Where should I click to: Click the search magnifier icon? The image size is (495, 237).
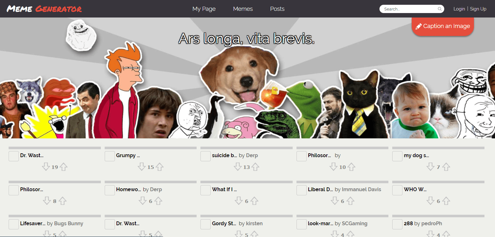[440, 9]
